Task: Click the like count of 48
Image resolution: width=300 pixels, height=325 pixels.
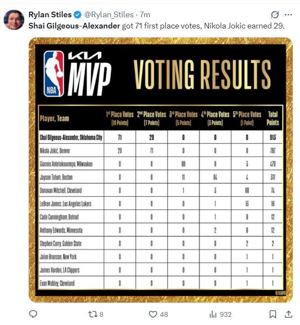Action: coord(164,315)
